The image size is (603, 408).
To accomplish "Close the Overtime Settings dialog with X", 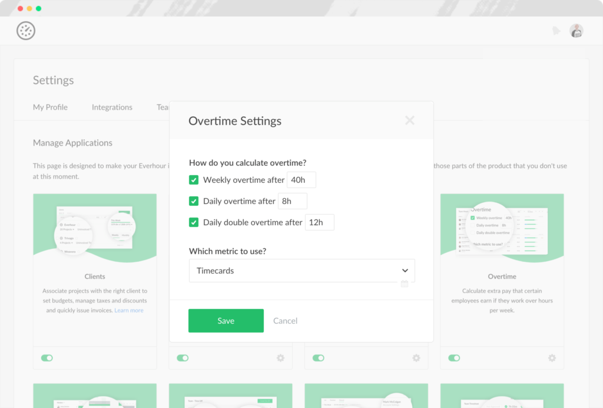I will point(410,120).
